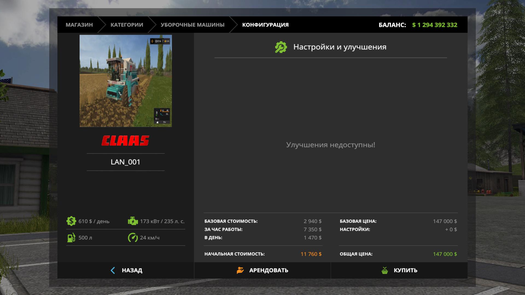
Task: Click the fuel tank capacity icon
Action: (x=71, y=238)
